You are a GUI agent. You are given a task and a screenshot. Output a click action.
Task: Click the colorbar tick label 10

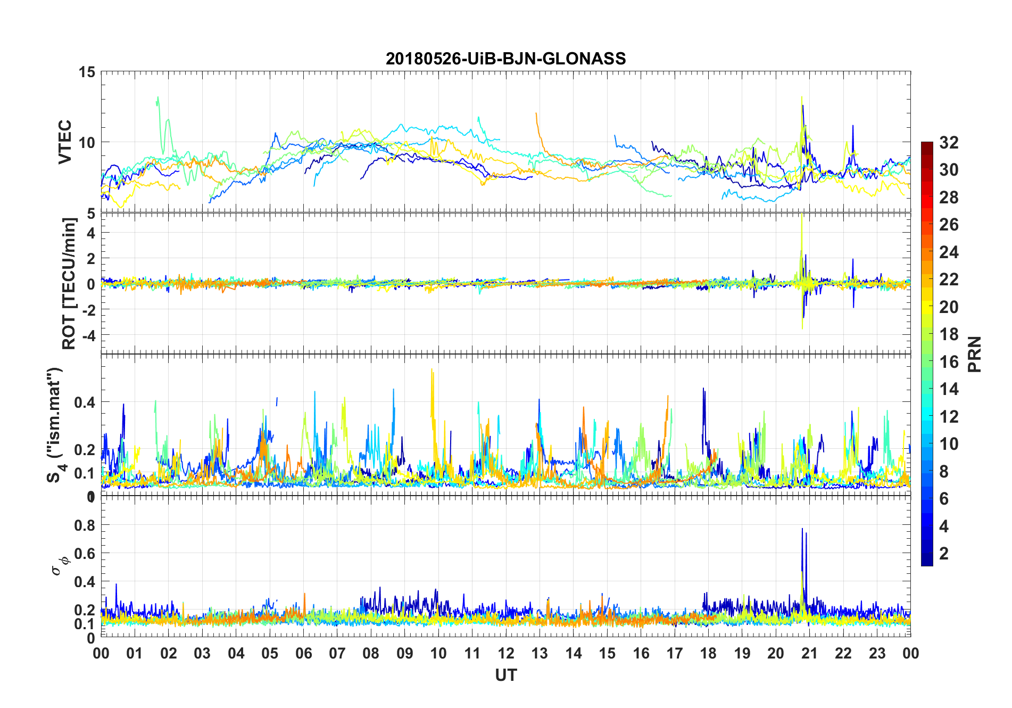[x=949, y=443]
